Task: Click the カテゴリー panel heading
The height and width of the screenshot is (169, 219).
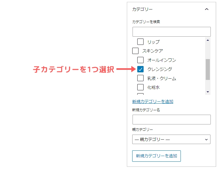Action: pyautogui.click(x=142, y=9)
